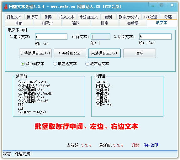Click current version number after 当前版
The width and height of the screenshot is (180, 160).
click(86, 145)
